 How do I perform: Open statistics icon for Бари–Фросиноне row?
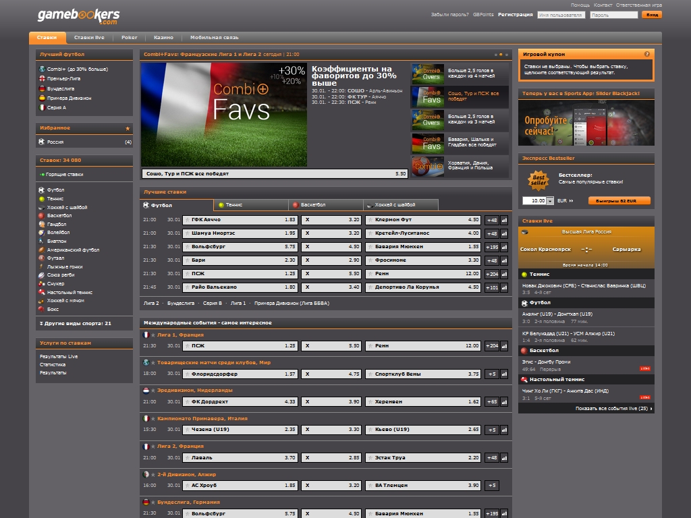504,260
